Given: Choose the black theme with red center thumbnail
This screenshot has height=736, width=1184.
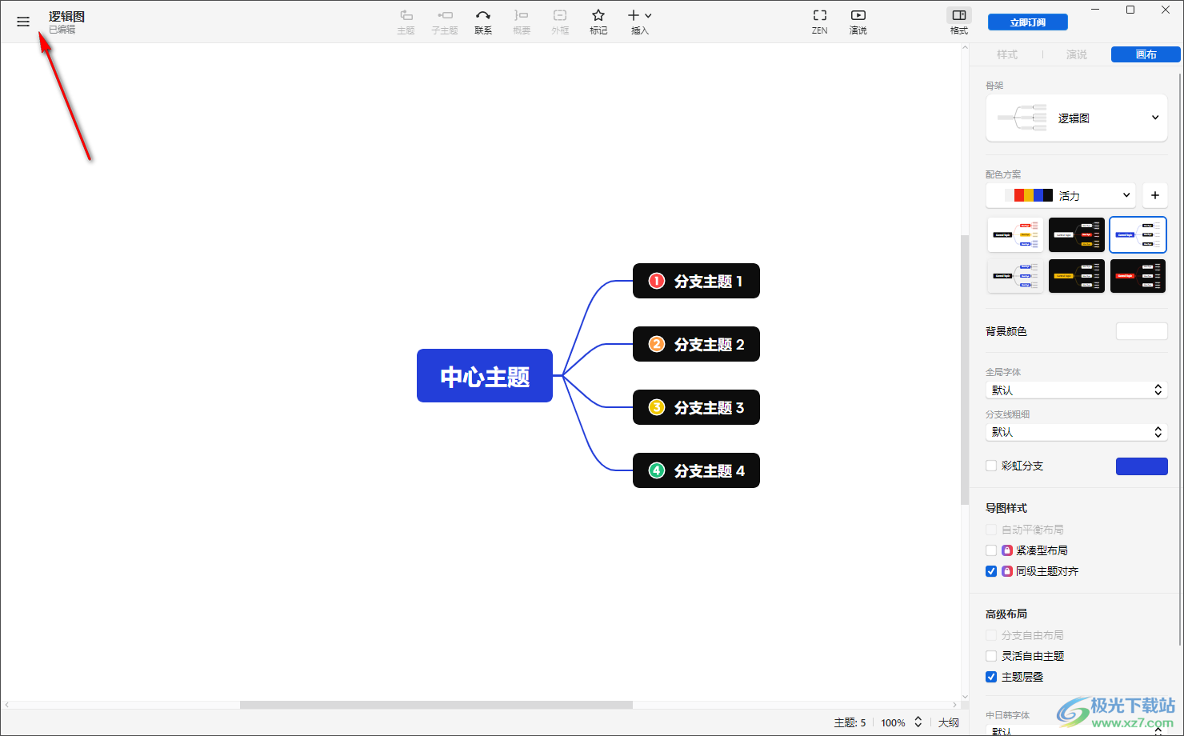Looking at the screenshot, I should [1138, 276].
